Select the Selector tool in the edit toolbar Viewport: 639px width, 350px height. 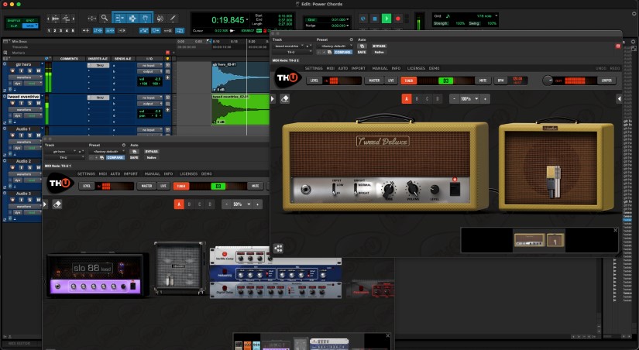[132, 19]
